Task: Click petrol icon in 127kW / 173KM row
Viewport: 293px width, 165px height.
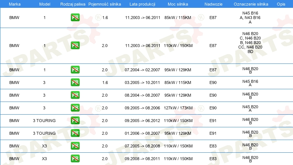Action: 75,108
